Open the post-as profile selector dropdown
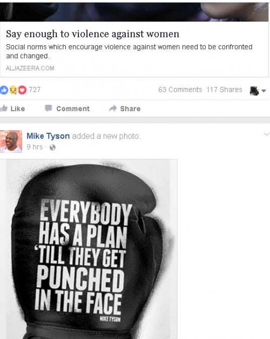This screenshot has width=270, height=339. click(x=258, y=91)
